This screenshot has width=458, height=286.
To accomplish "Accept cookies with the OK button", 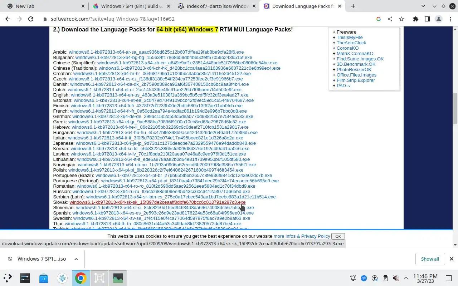I will (x=338, y=236).
